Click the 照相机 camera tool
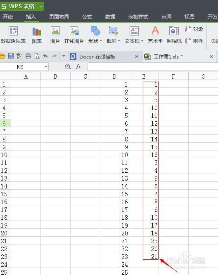 point(174,35)
